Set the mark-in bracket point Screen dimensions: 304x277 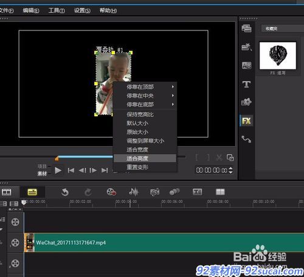196,157
